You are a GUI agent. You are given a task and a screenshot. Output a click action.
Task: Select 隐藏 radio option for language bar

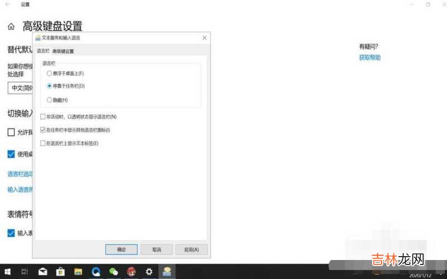(50, 100)
